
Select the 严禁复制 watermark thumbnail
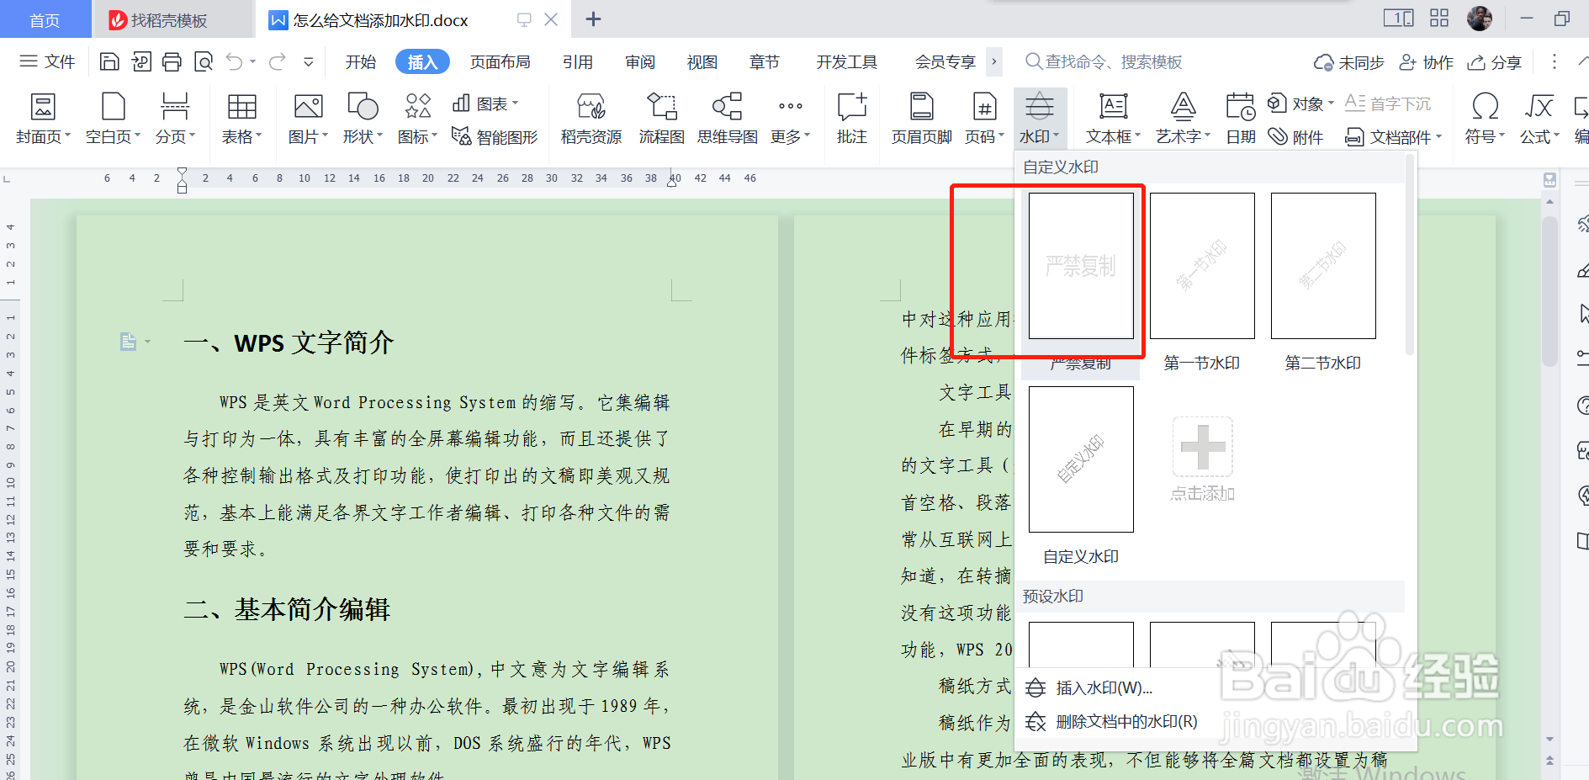point(1081,266)
